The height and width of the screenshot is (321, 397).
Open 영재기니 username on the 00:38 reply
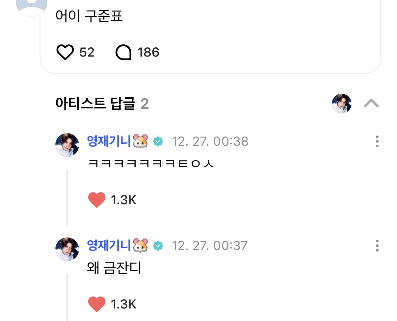coord(109,141)
